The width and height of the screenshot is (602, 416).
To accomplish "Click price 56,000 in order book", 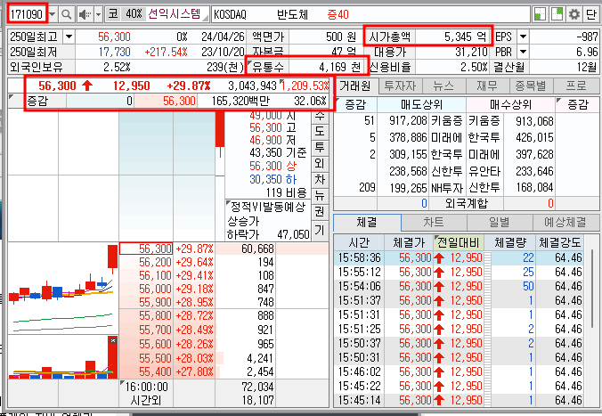I will coord(146,289).
